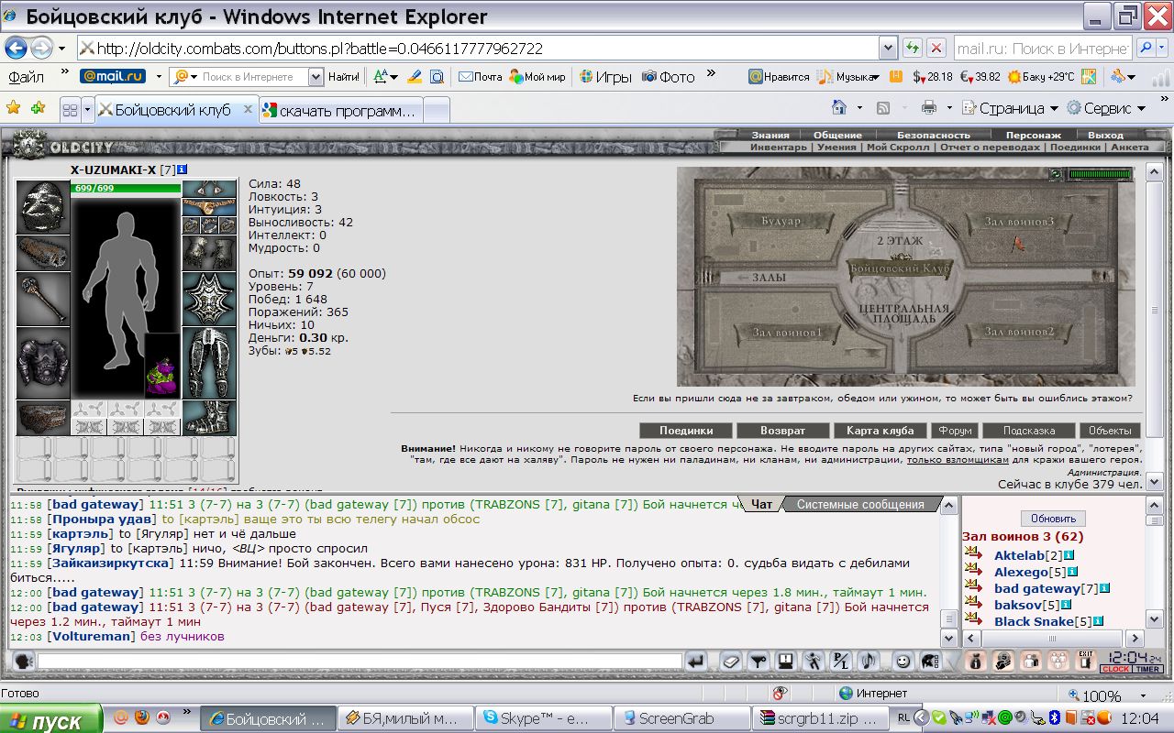Click the floppy disk save chat icon

click(785, 661)
